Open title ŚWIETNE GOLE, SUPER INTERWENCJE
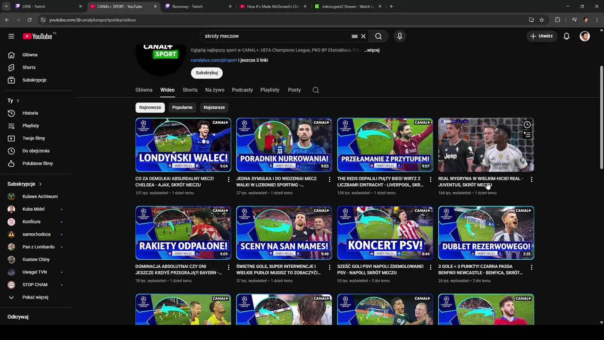The width and height of the screenshot is (604, 340). 279,270
